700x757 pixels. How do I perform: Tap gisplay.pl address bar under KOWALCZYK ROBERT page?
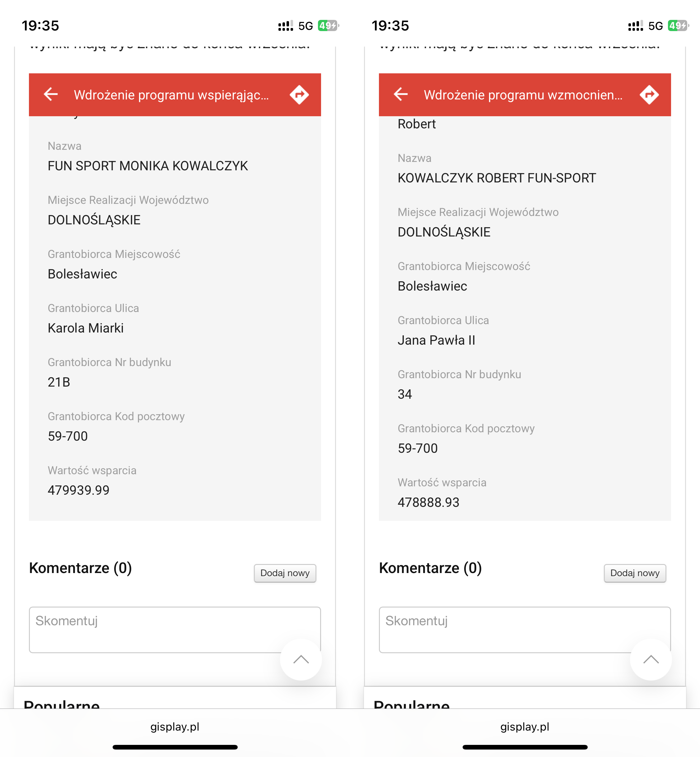[525, 727]
